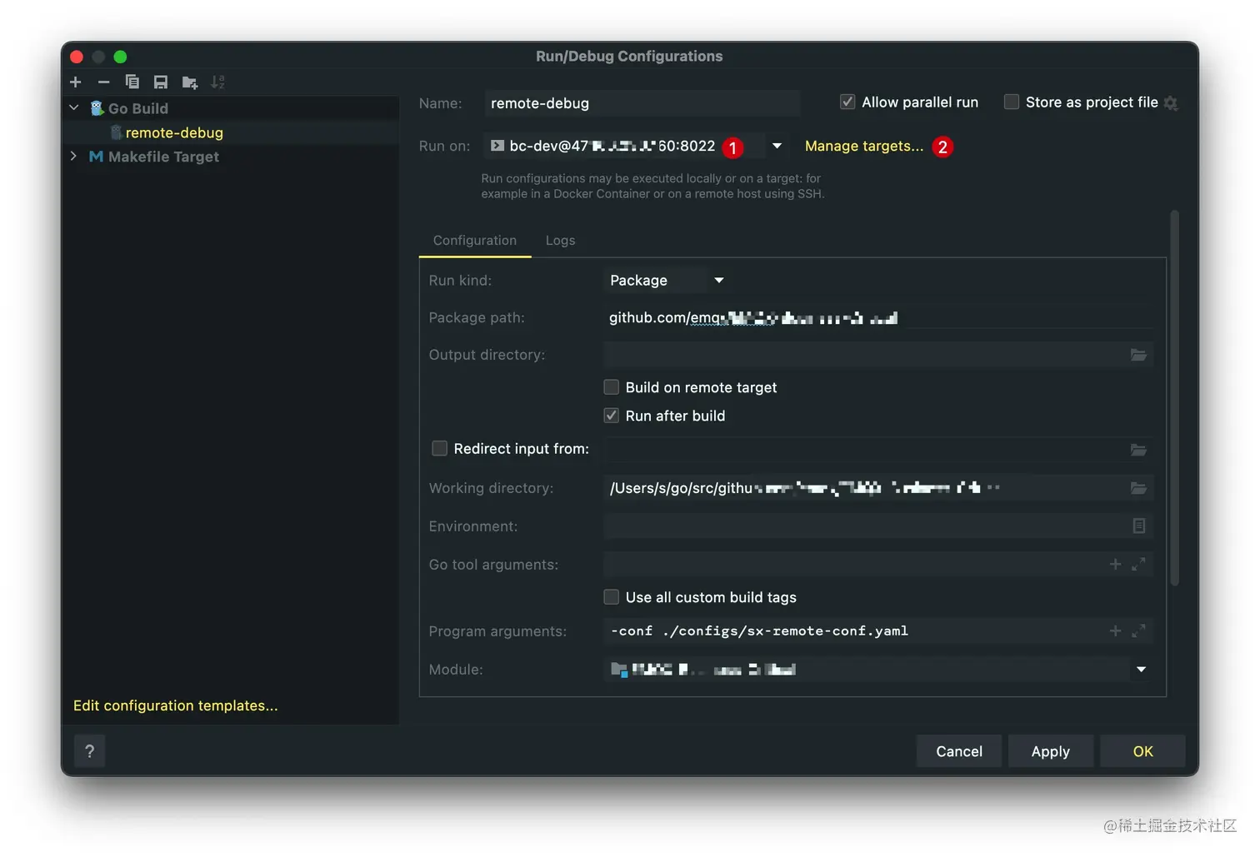Switch to the Logs tab
Viewport: 1260px width, 857px height.
[x=560, y=240]
